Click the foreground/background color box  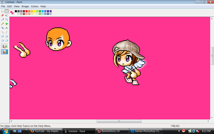(12, 12)
